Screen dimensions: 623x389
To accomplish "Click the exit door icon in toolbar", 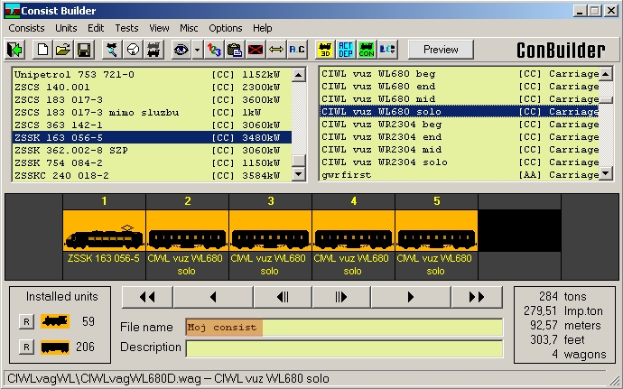I will [16, 49].
